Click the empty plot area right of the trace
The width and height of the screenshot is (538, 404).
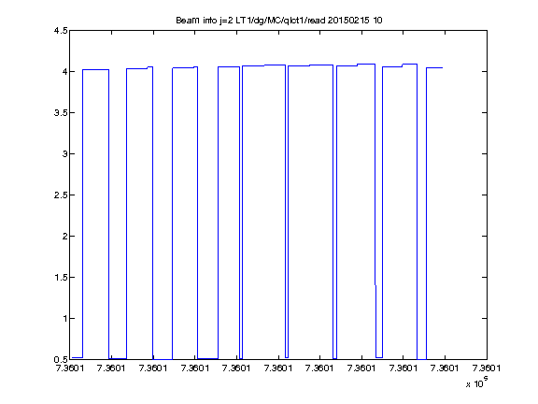465,206
